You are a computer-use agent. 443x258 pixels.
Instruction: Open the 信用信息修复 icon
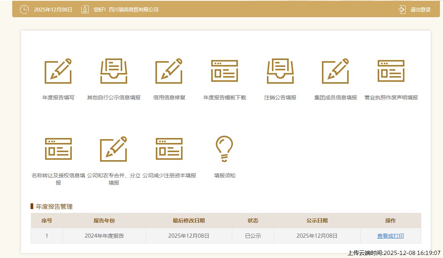coord(169,71)
